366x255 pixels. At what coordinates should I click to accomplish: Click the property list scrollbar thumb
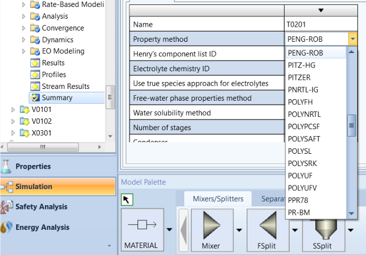[x=352, y=125]
